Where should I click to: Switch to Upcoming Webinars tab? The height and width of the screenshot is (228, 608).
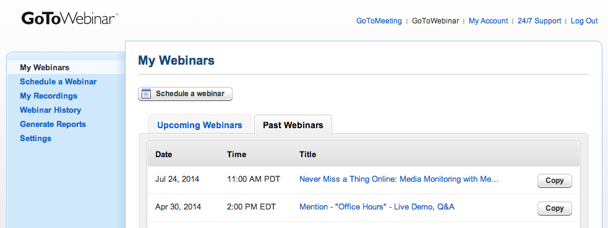tap(200, 125)
